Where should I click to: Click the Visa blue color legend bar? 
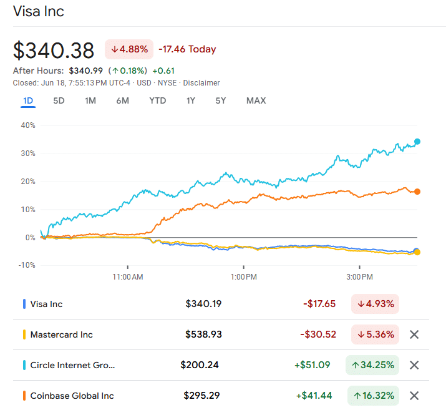24,304
